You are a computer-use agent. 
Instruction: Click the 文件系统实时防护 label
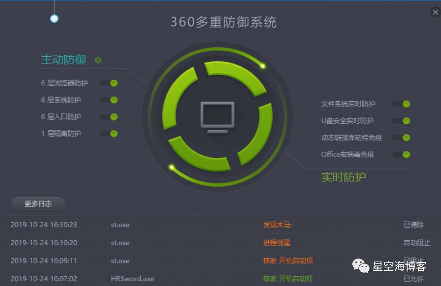point(348,104)
